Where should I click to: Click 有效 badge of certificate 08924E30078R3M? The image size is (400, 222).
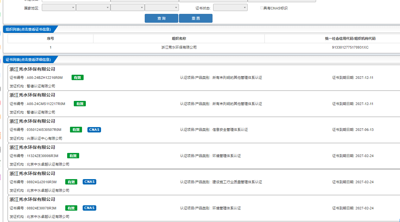[71, 208]
